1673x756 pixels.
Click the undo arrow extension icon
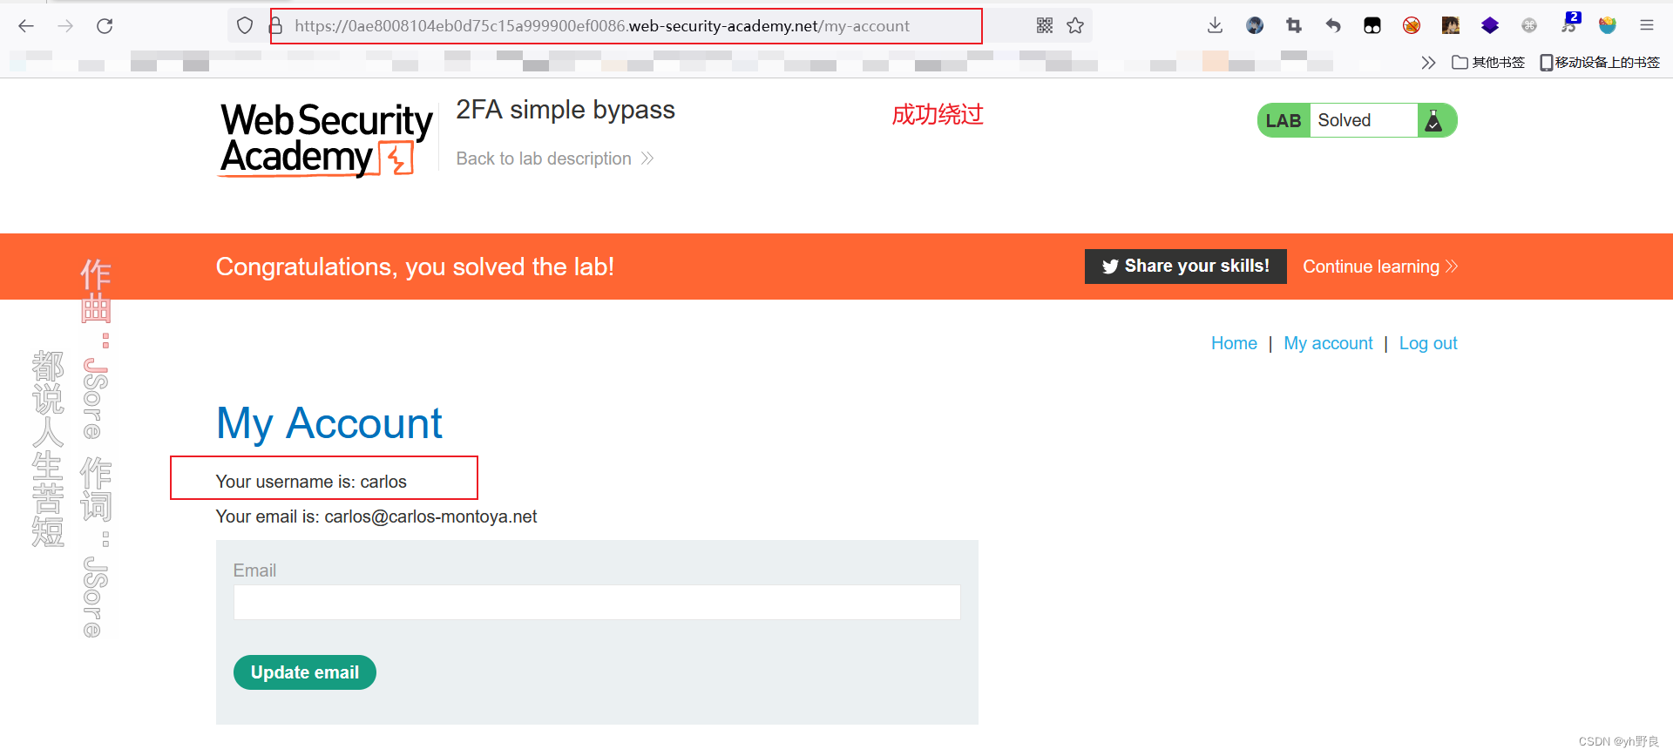click(1333, 26)
